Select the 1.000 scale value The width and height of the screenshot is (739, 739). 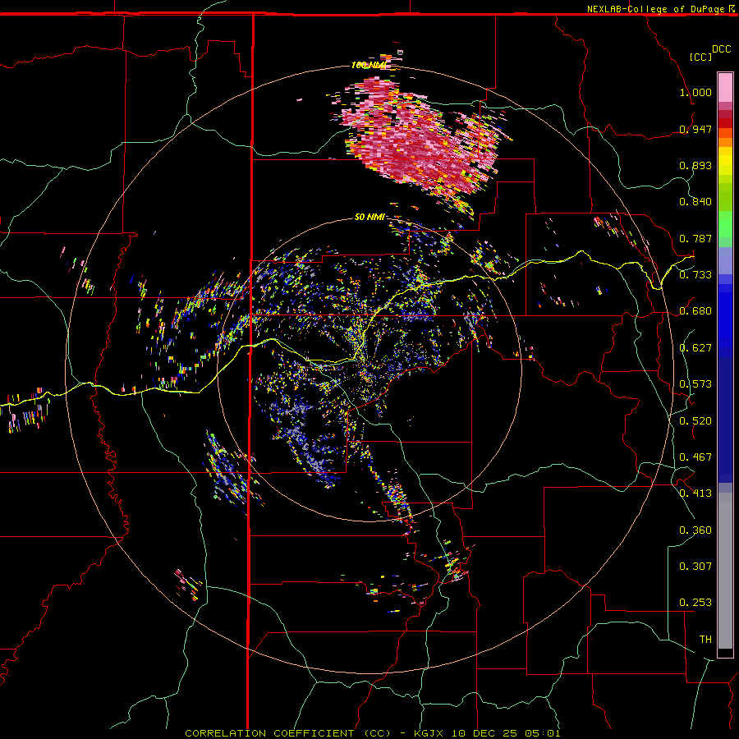(695, 92)
